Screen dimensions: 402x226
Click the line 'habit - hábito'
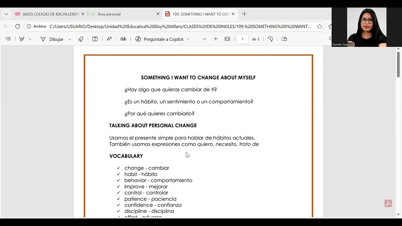point(141,174)
